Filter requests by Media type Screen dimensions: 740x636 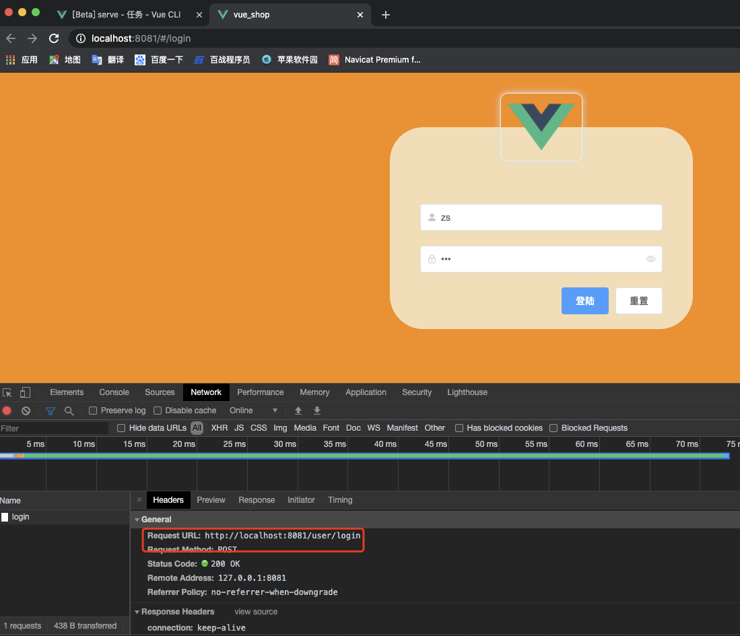305,428
